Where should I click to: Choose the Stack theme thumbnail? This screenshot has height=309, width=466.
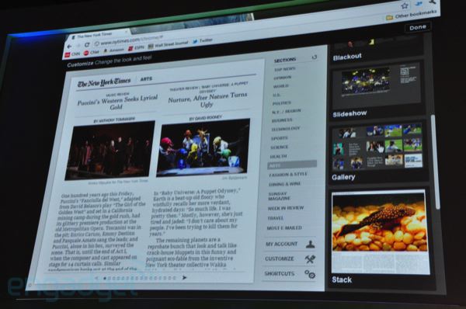pos(380,231)
